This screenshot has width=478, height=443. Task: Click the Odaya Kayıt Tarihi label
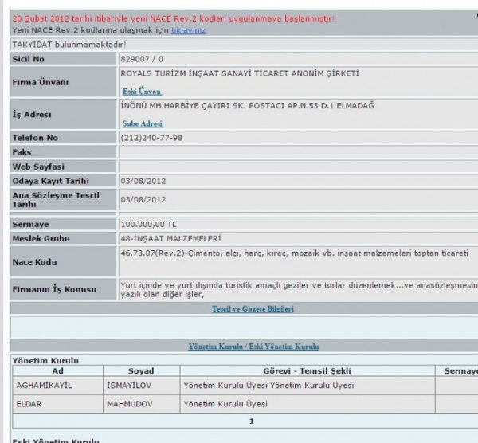[x=51, y=182]
